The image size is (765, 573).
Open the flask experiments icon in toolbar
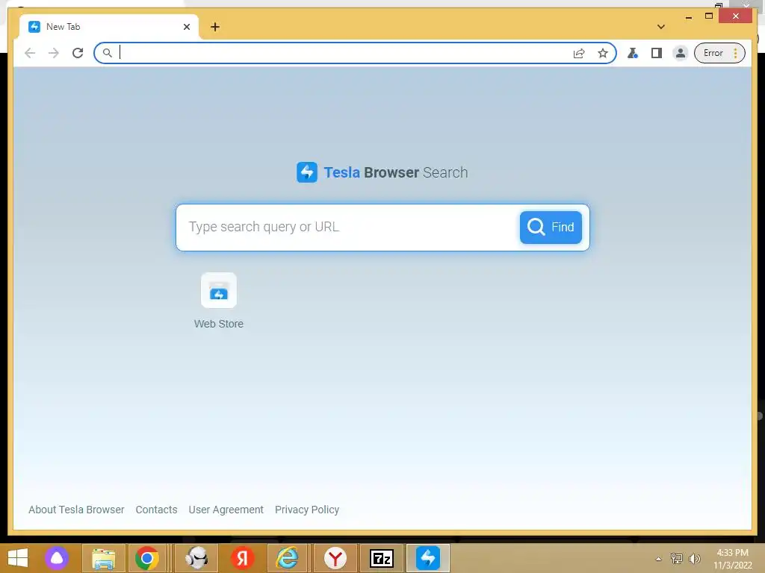pyautogui.click(x=633, y=53)
